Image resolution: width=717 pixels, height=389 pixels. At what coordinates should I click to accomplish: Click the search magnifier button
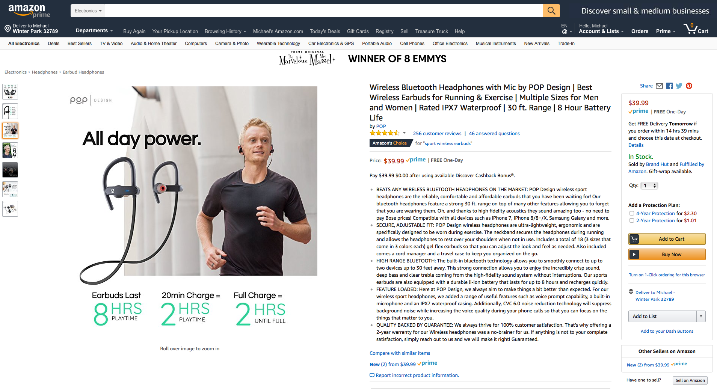click(551, 11)
